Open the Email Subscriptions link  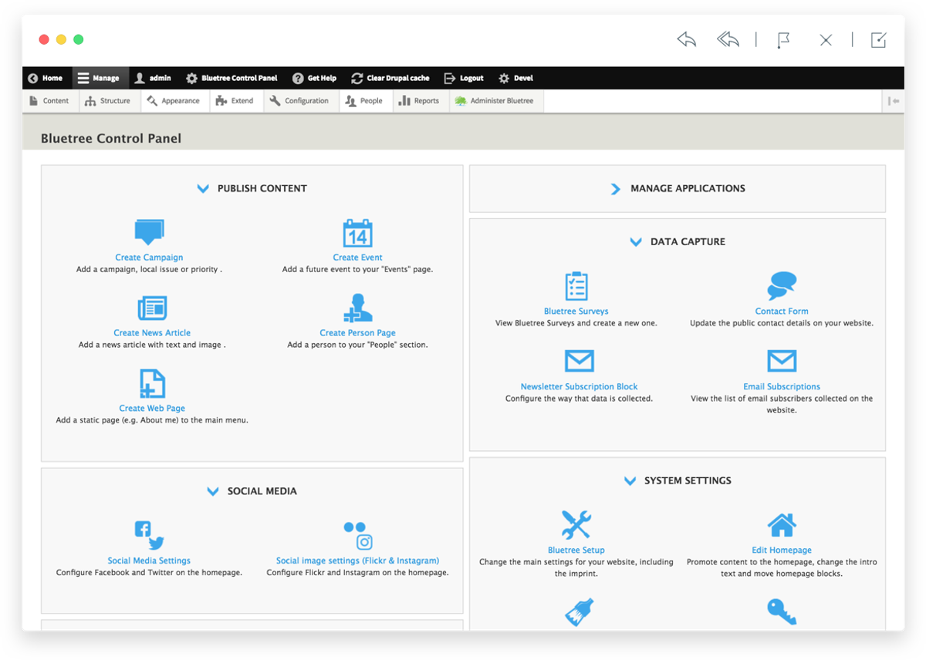(x=782, y=387)
